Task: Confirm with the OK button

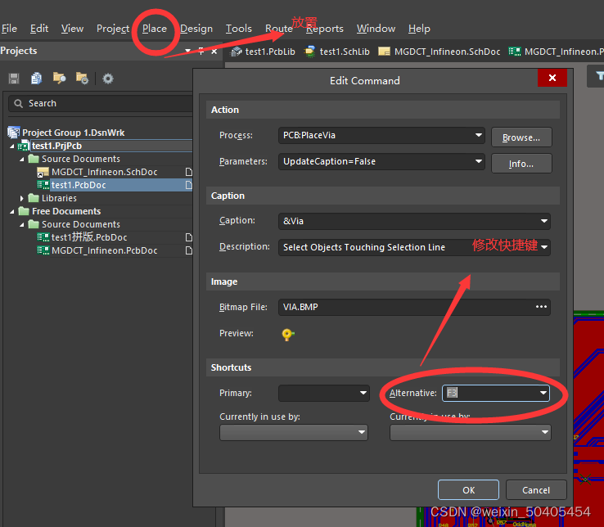Action: [468, 490]
